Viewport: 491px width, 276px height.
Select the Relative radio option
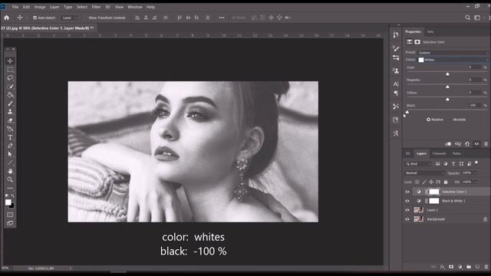428,120
